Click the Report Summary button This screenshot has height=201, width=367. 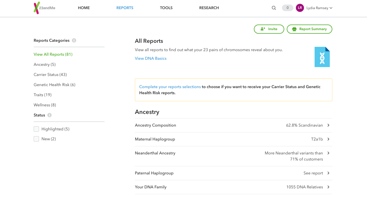(310, 29)
